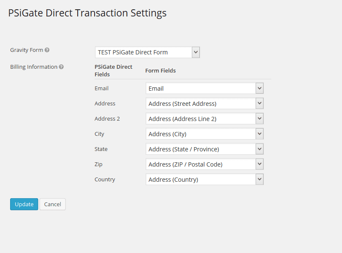This screenshot has width=342, height=253.
Task: Expand the Address field dropdown arrow
Action: coord(260,103)
